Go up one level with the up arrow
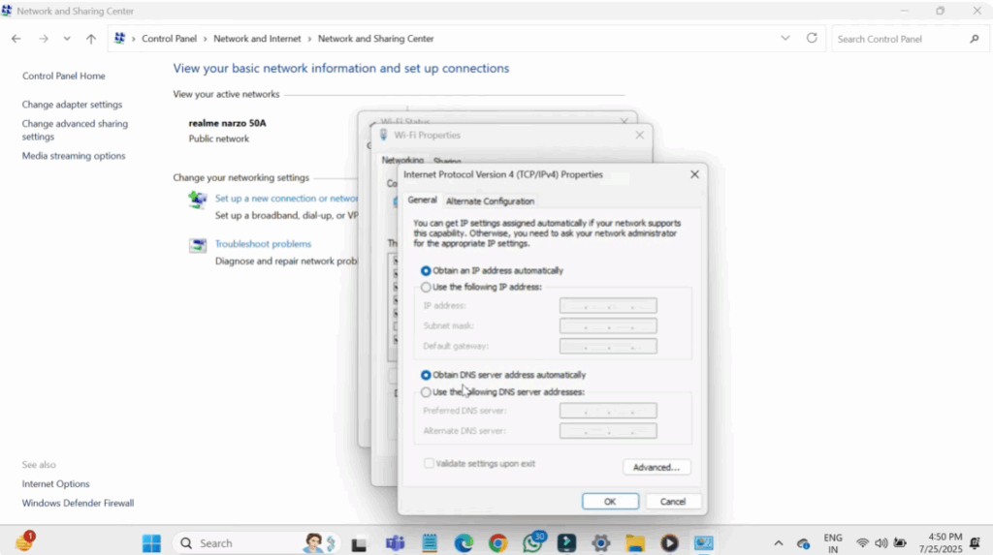The width and height of the screenshot is (993, 555). [x=91, y=39]
